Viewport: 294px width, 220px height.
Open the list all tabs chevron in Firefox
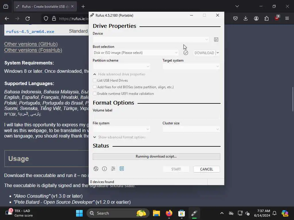point(237,6)
